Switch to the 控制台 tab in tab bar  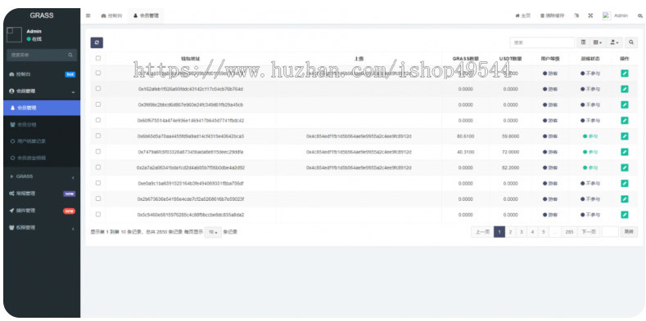[x=111, y=16]
